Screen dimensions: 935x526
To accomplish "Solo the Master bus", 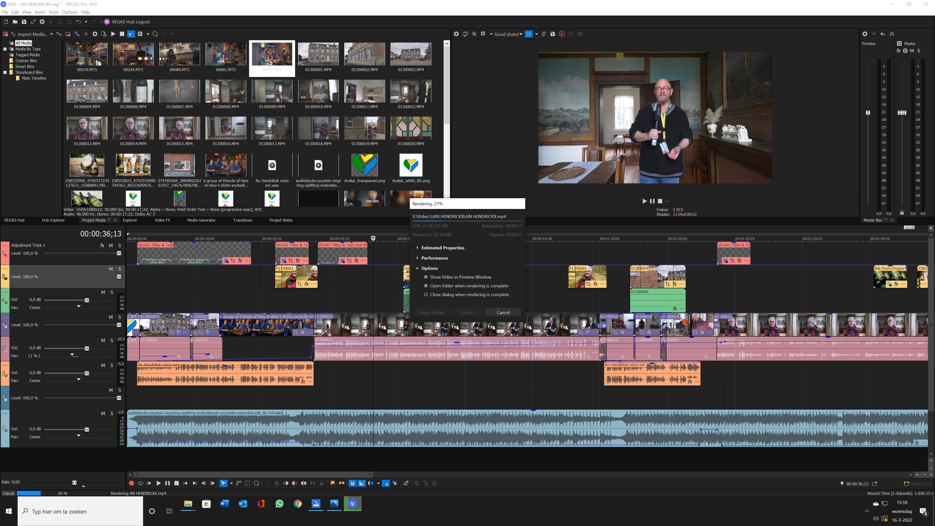I will [919, 51].
